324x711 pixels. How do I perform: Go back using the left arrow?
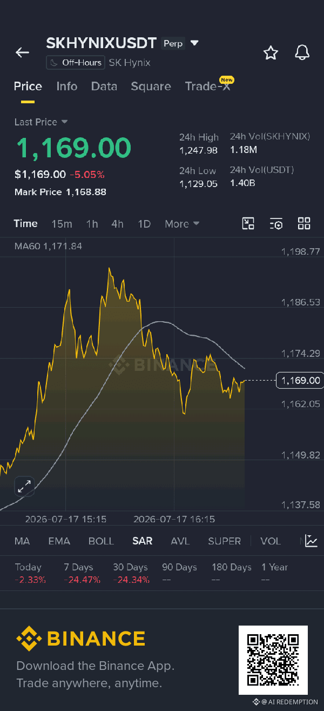tap(22, 52)
